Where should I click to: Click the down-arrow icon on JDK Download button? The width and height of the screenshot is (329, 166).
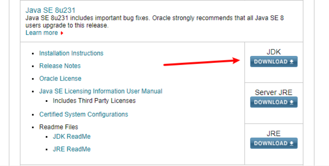[292, 62]
